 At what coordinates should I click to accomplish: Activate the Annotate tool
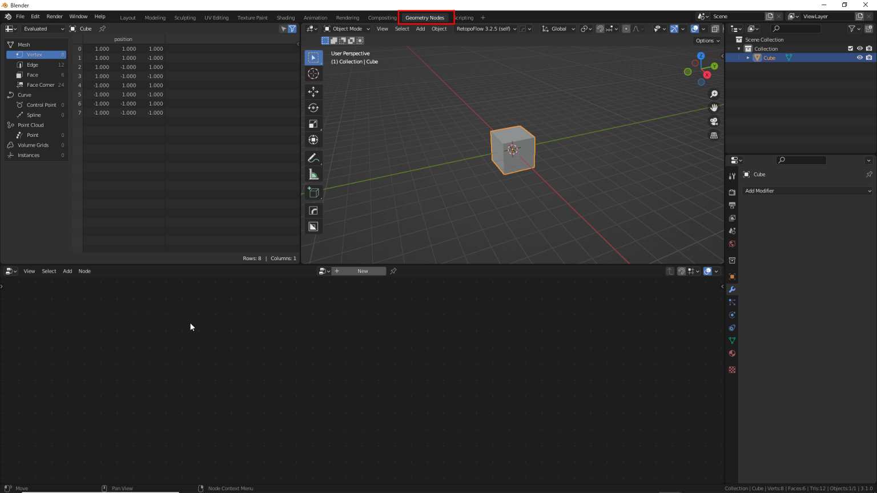(x=313, y=157)
